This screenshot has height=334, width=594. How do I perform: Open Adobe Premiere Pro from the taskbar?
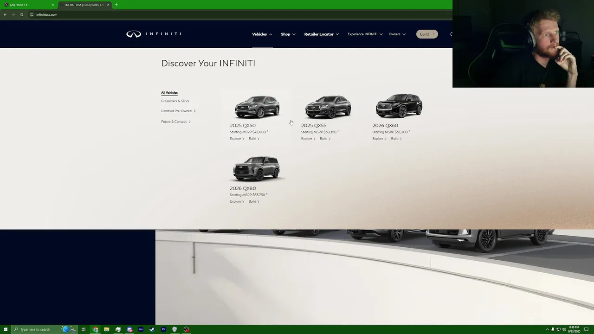(163, 329)
